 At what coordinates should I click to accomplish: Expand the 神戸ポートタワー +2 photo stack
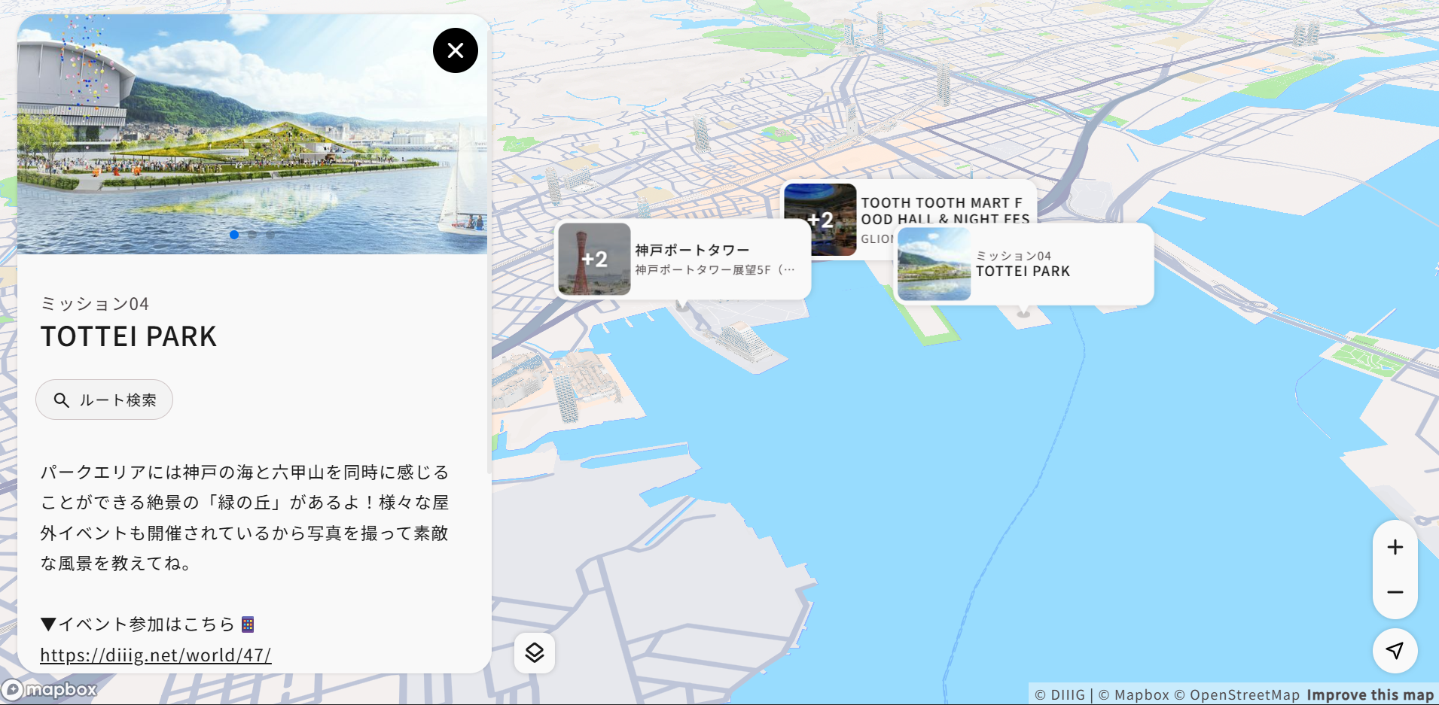coord(594,260)
